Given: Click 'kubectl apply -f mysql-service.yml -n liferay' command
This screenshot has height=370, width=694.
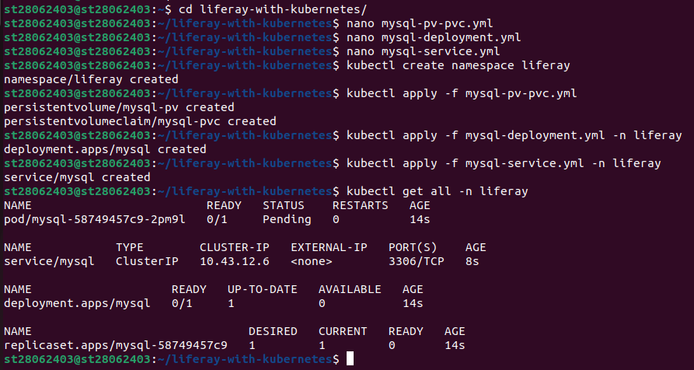Looking at the screenshot, I should click(x=504, y=163).
